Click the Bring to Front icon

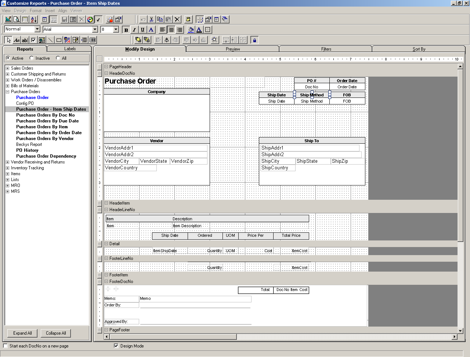click(138, 40)
